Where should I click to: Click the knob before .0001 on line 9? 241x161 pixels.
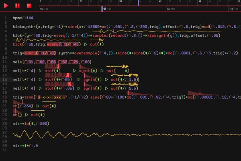[x=177, y=53]
